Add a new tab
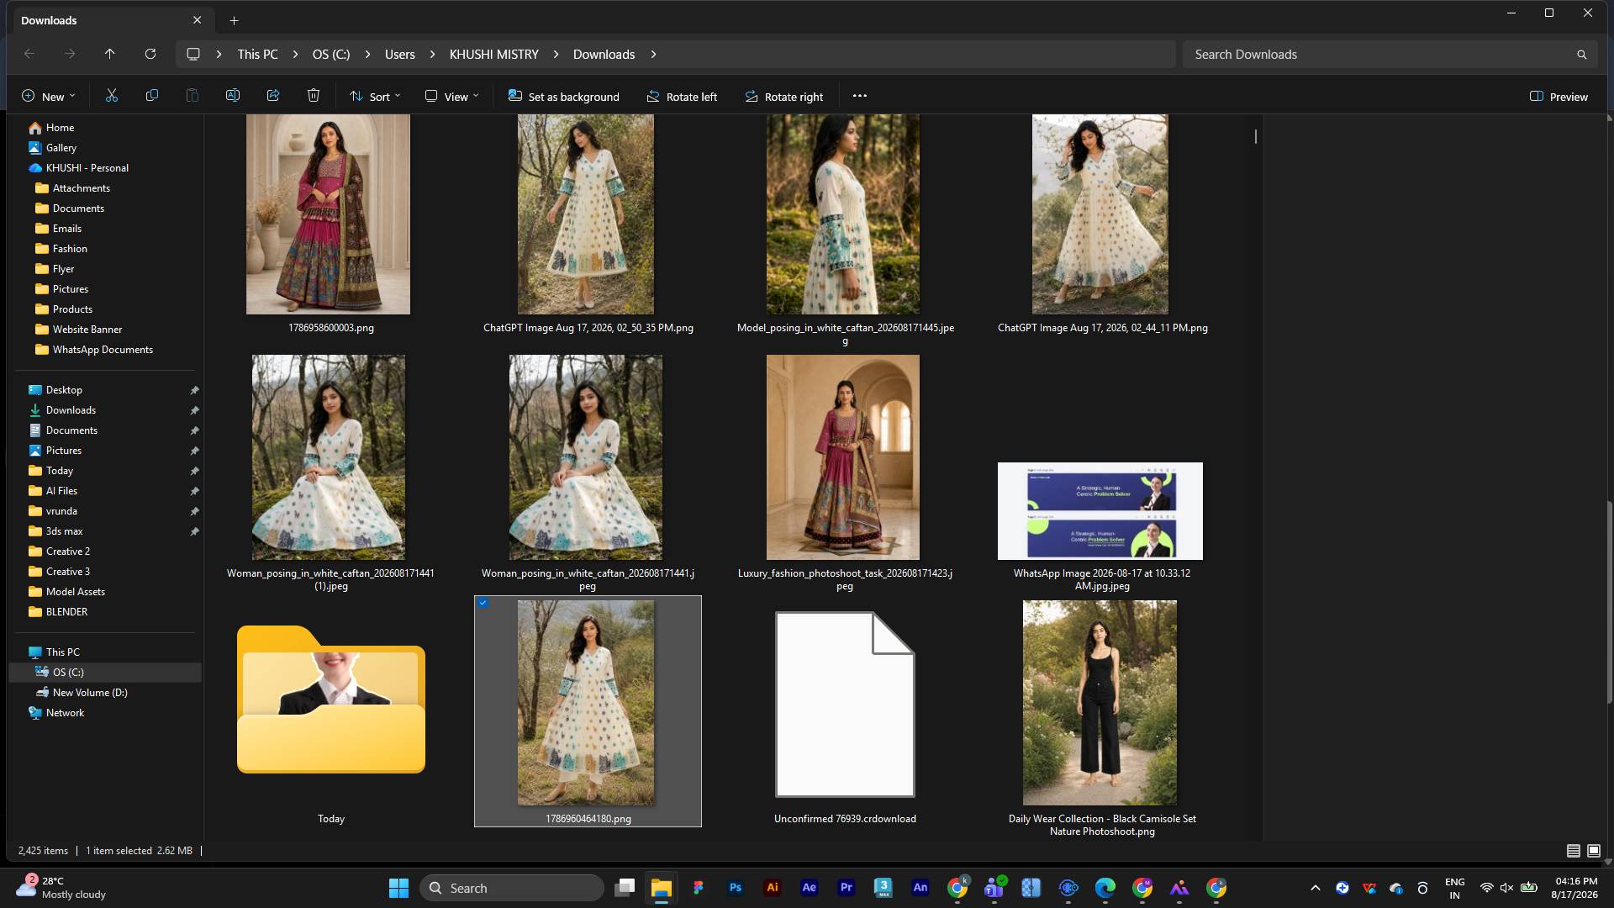The image size is (1614, 908). [x=235, y=20]
